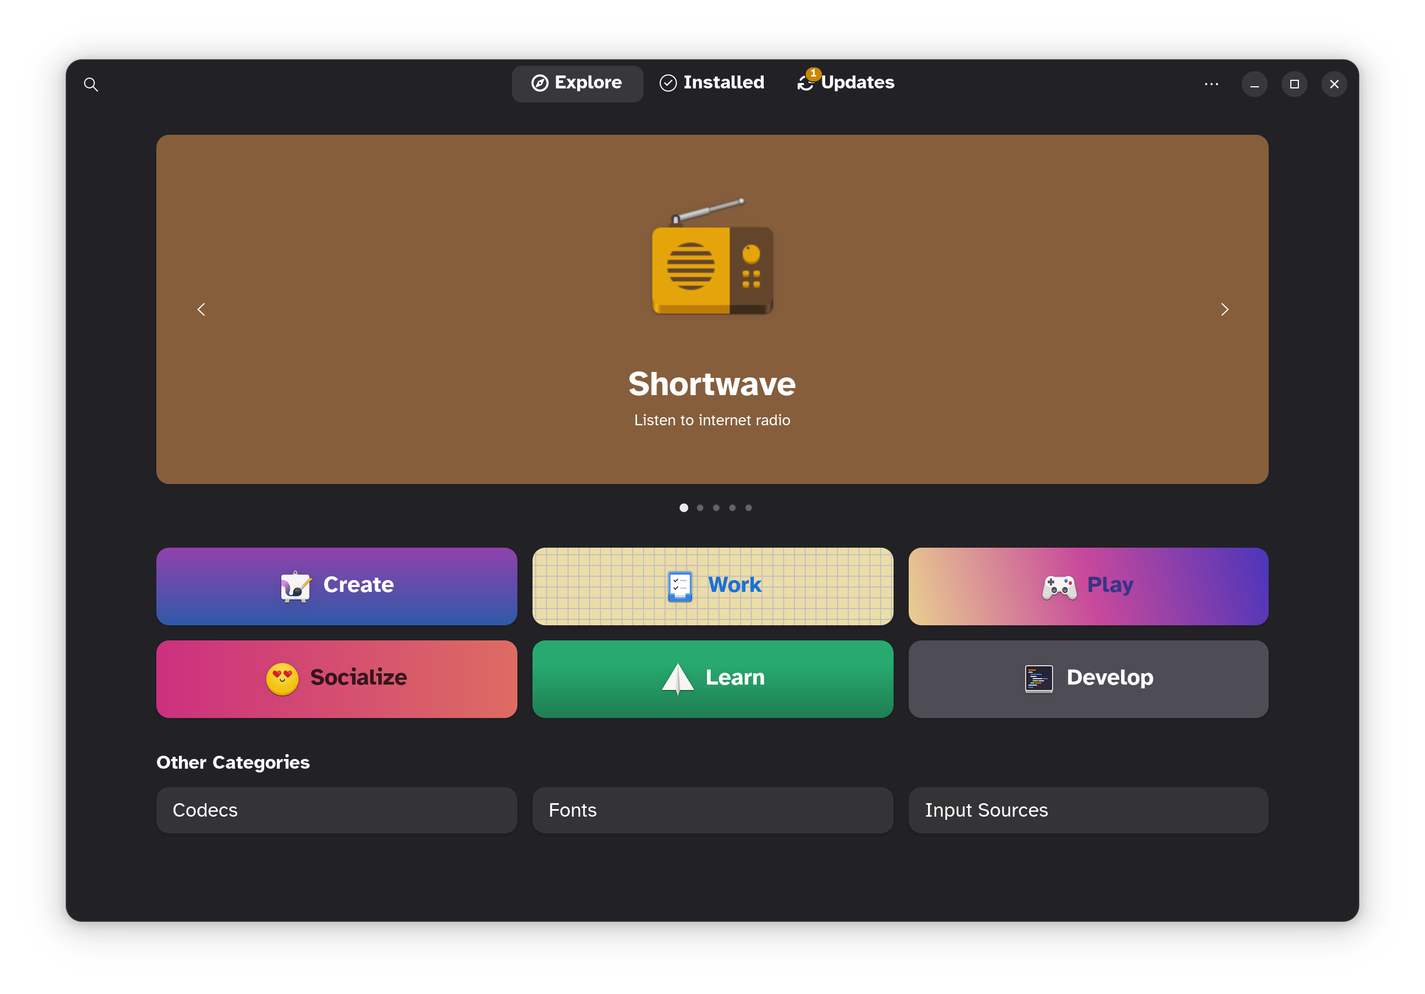Open the three-dot primary menu
Screen dimensions: 1425x994
pos(1211,84)
